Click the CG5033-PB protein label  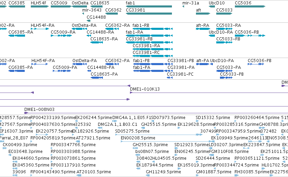coord(232,74)
